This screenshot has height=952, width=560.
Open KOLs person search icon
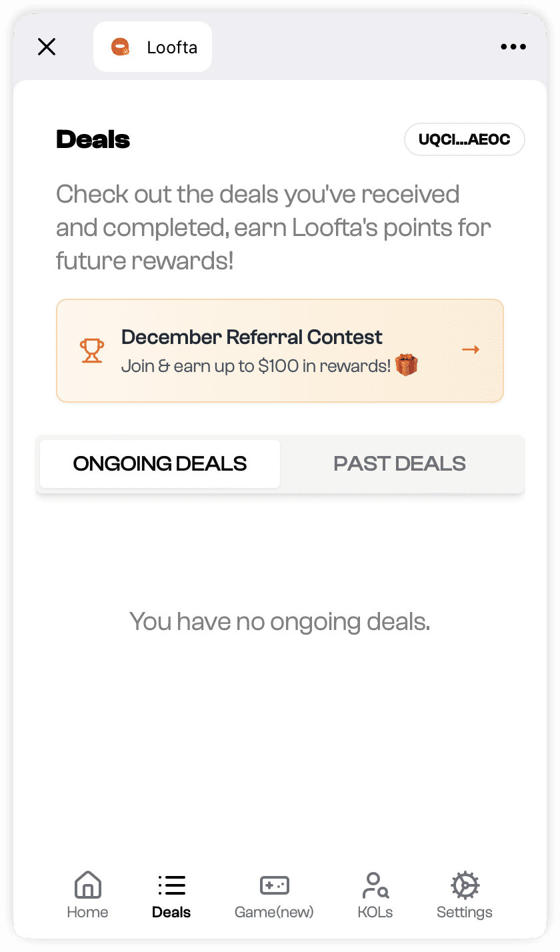pyautogui.click(x=375, y=885)
